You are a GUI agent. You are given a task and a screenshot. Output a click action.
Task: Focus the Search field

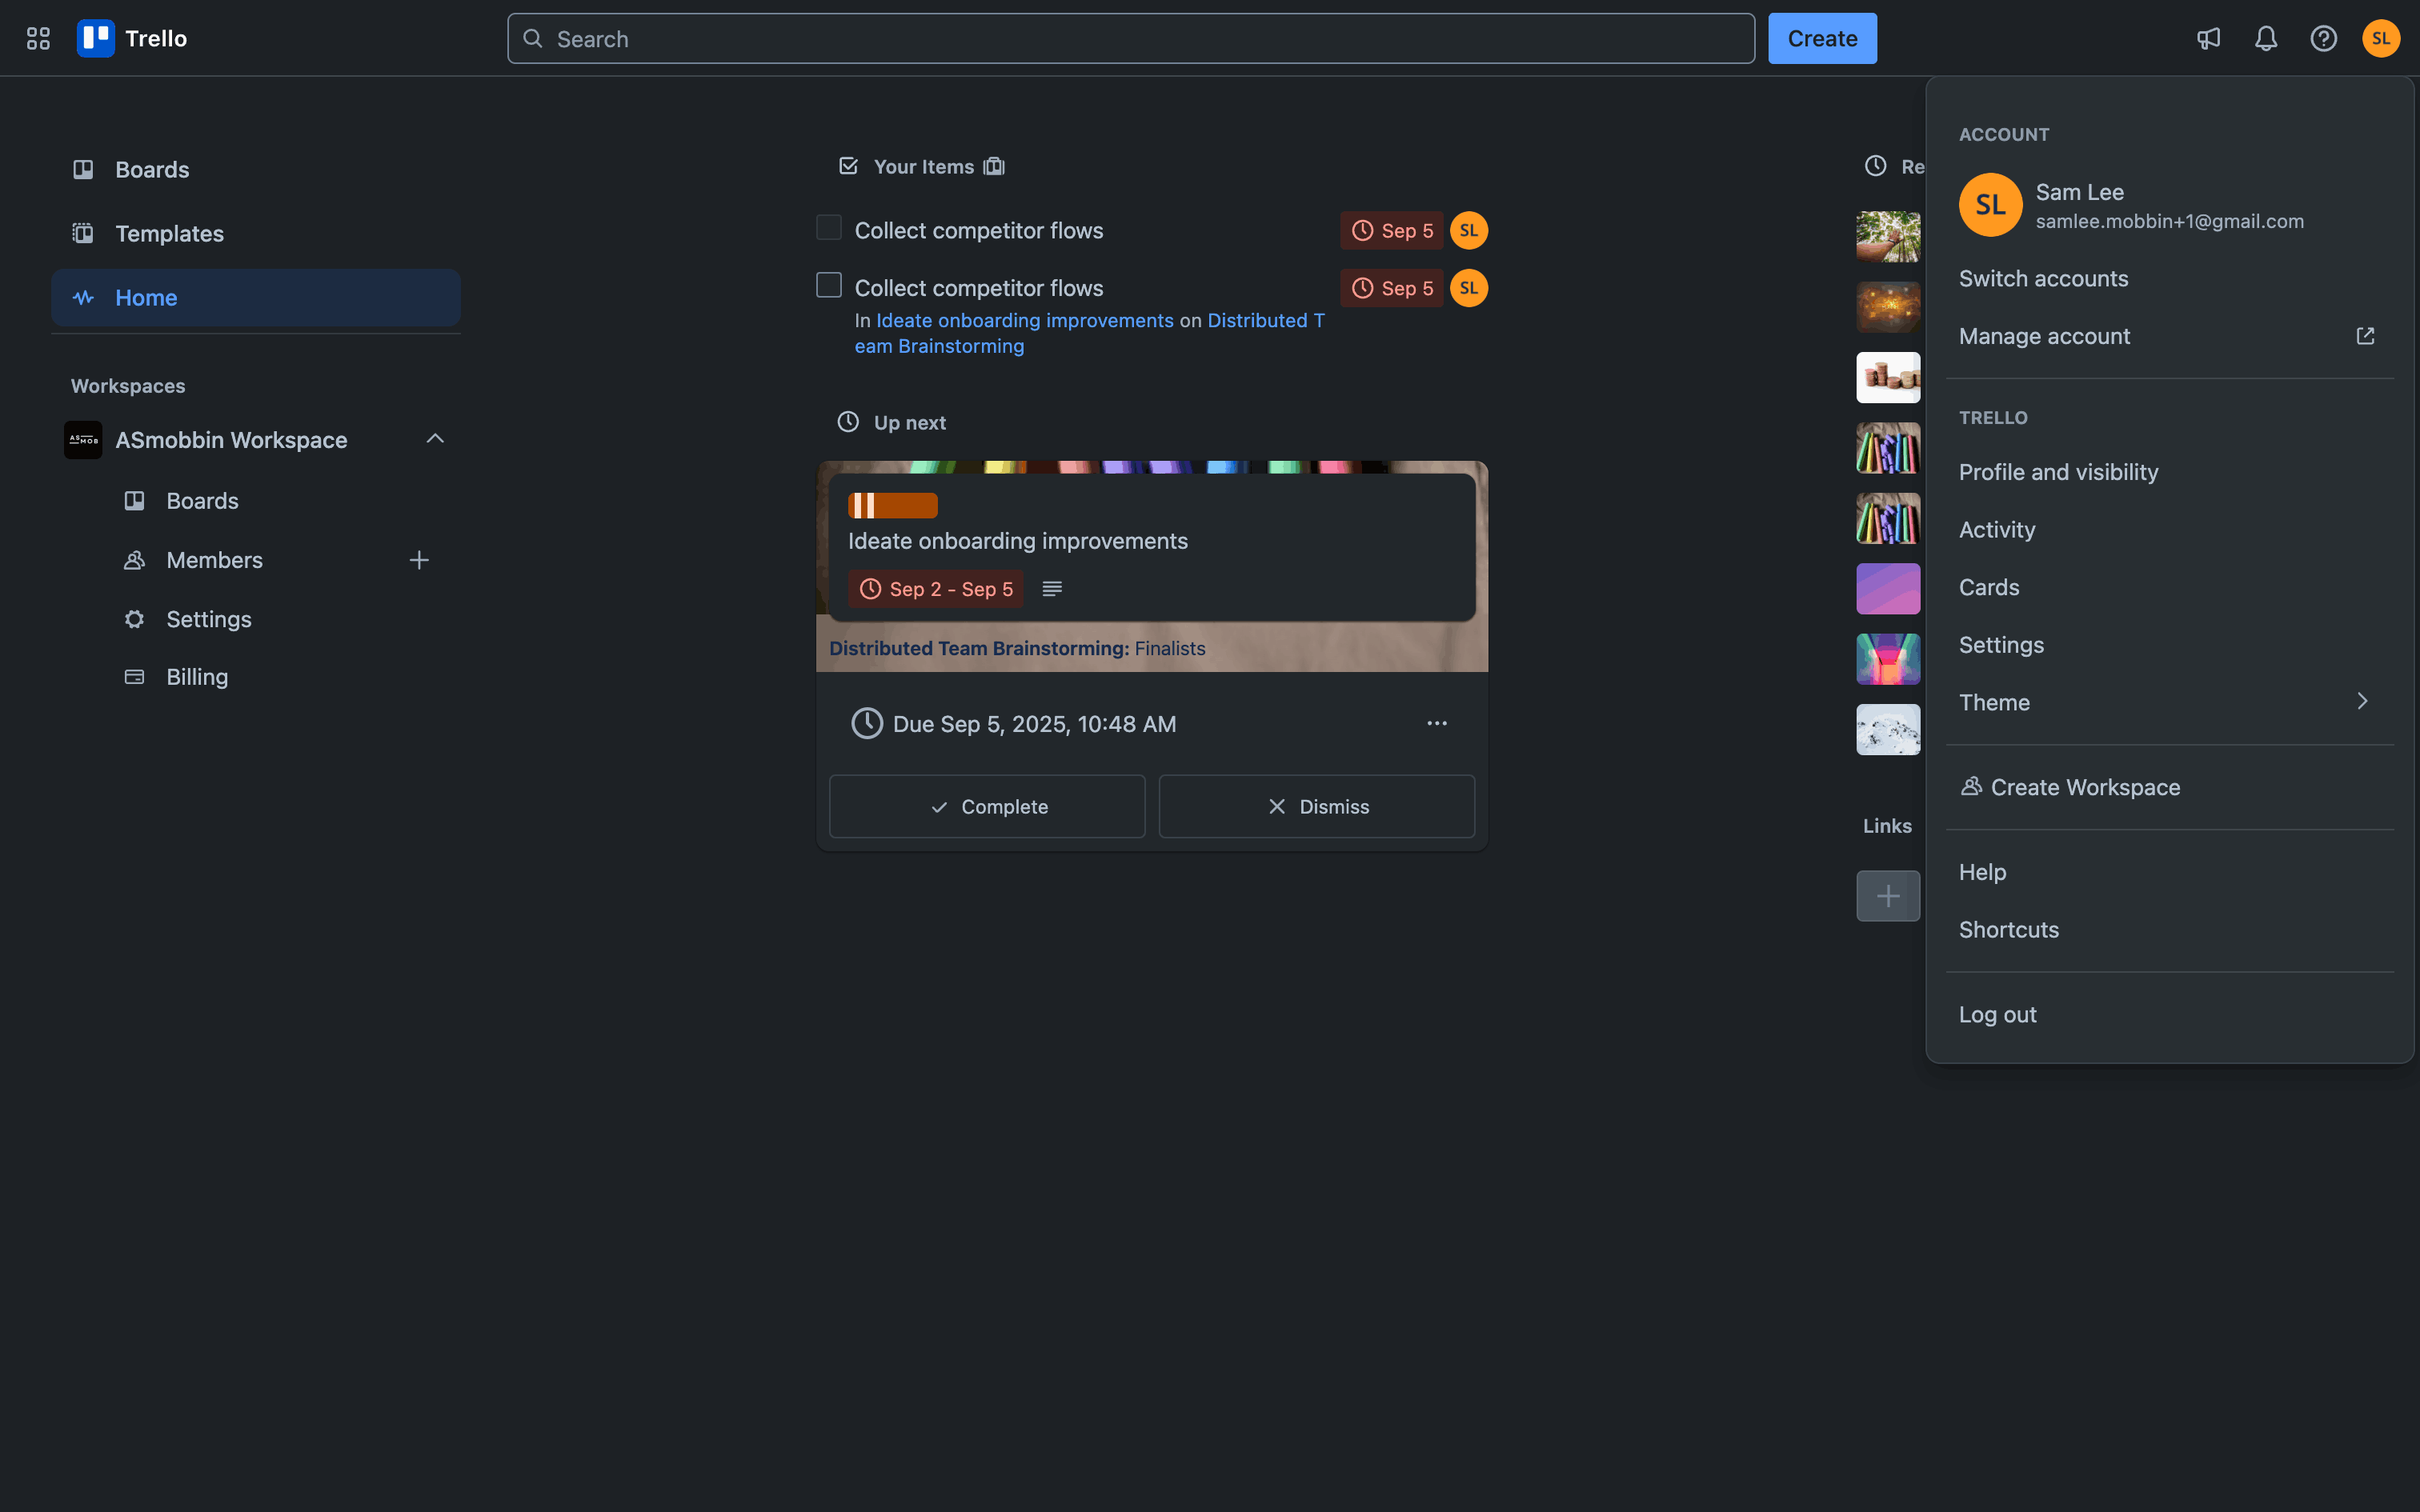point(1131,38)
